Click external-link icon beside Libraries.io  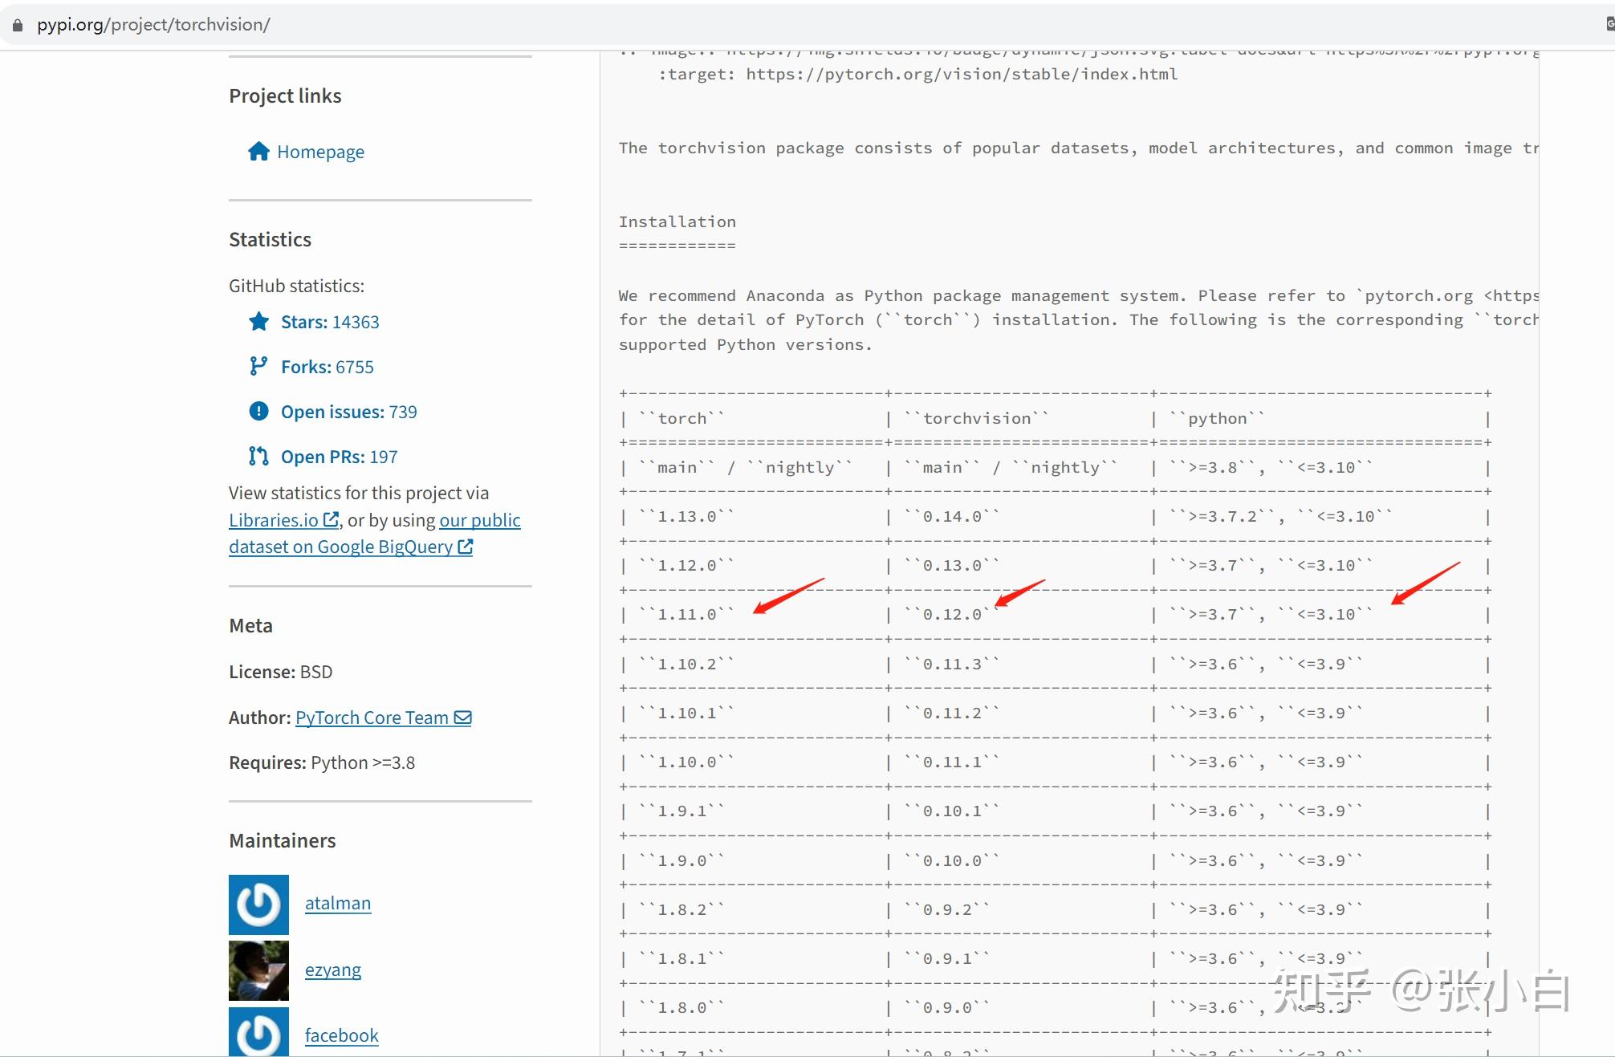click(331, 519)
